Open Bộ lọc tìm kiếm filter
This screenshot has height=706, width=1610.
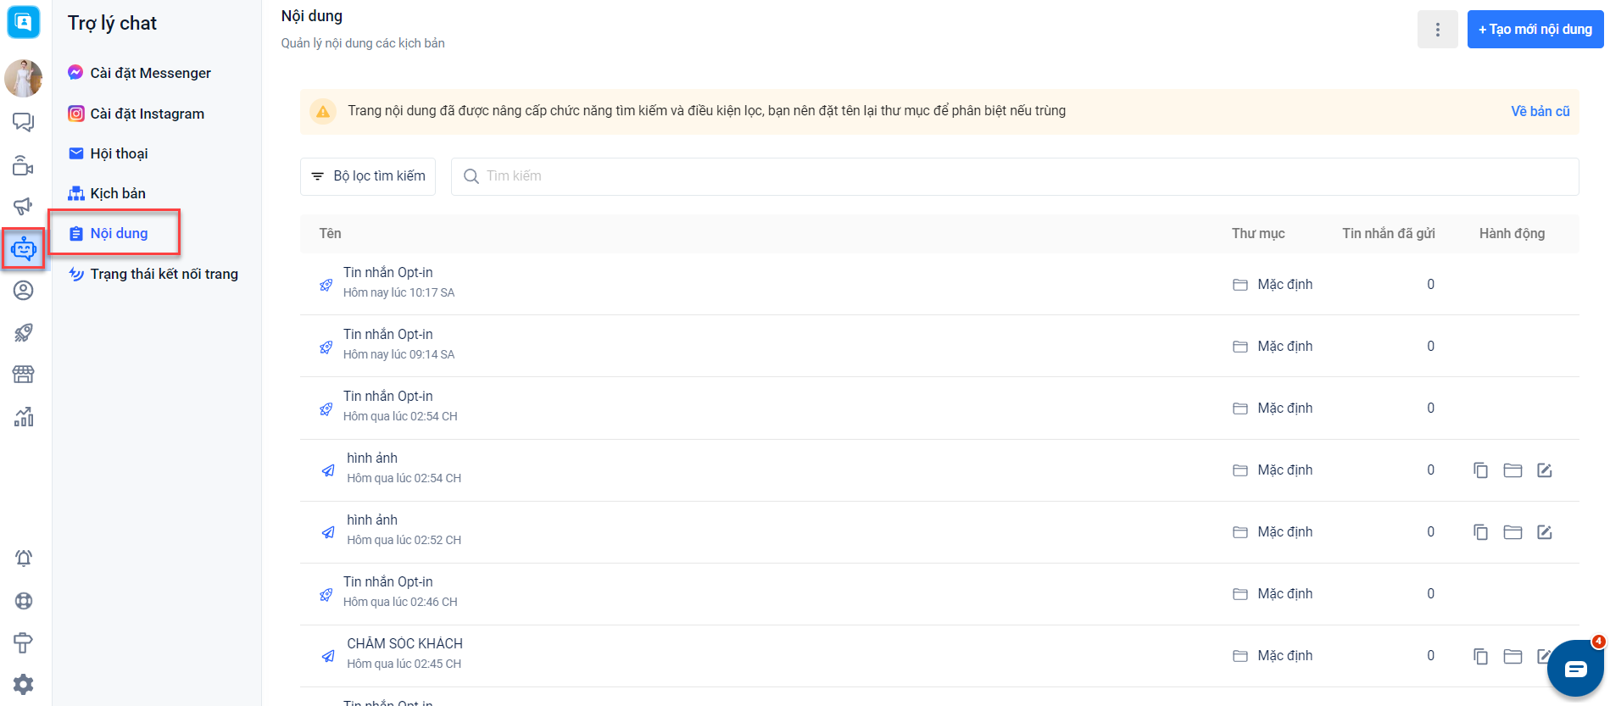point(368,176)
